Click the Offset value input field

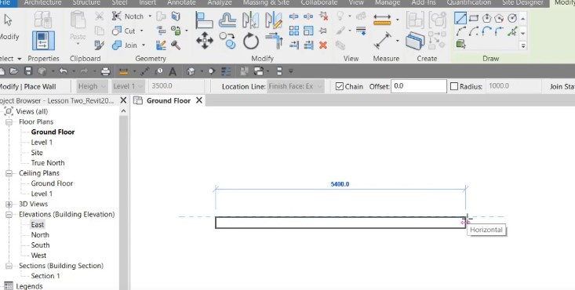(x=418, y=86)
